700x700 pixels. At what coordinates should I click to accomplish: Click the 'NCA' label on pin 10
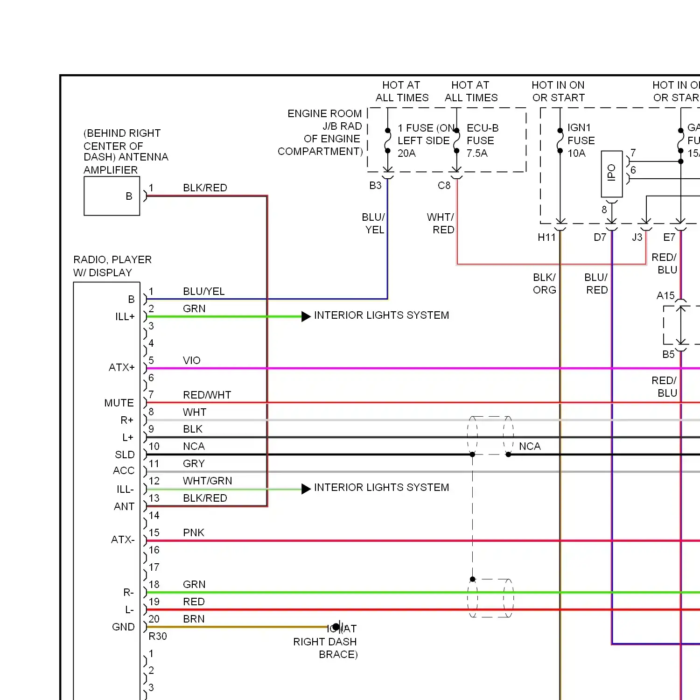194,446
